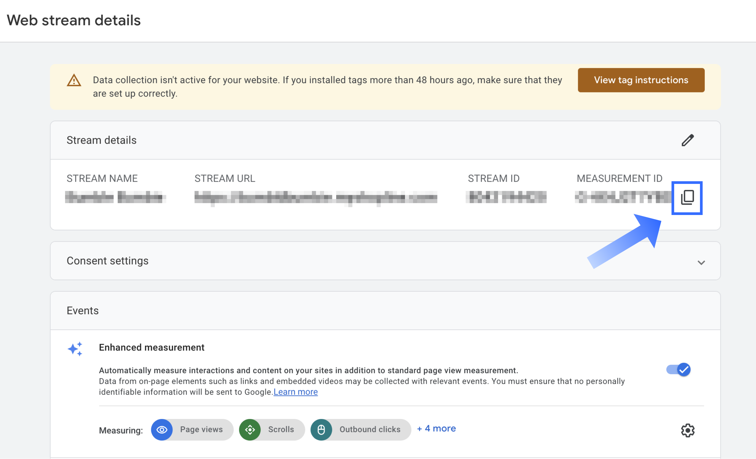This screenshot has width=756, height=459.
Task: Click the warning triangle icon in banner
Action: click(x=74, y=81)
